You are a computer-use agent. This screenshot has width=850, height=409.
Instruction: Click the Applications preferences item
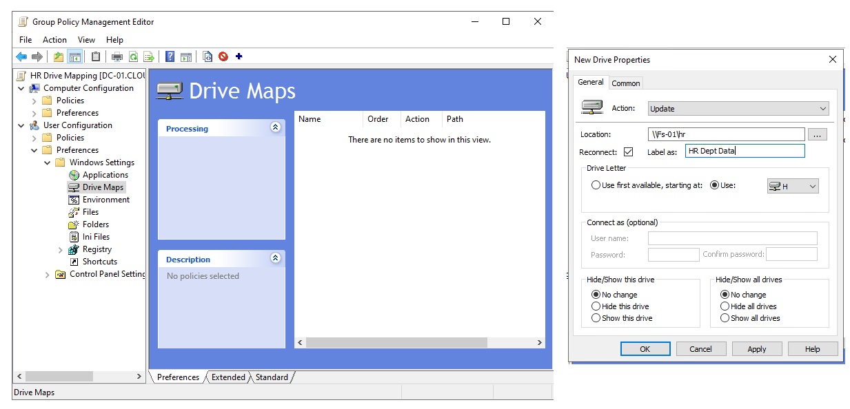(108, 174)
